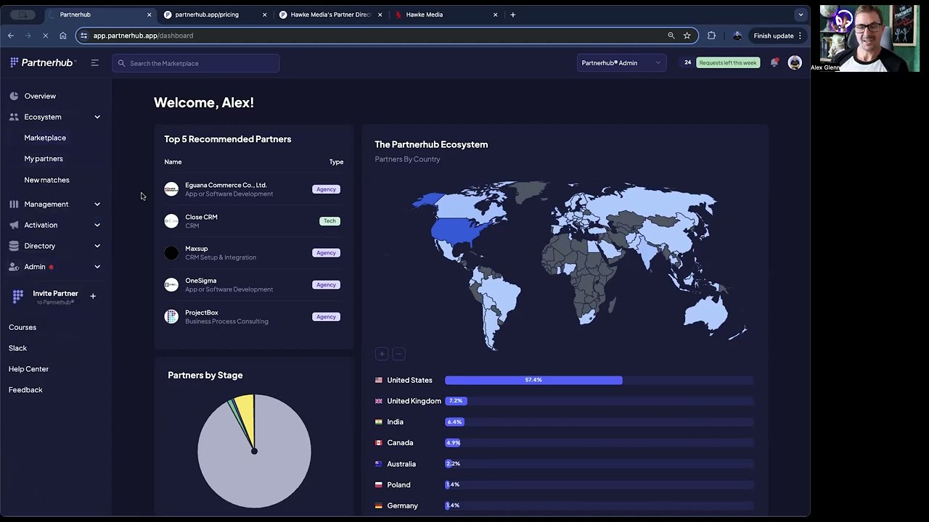The height and width of the screenshot is (522, 929).
Task: Click the Close CRM logo
Action: [x=171, y=221]
